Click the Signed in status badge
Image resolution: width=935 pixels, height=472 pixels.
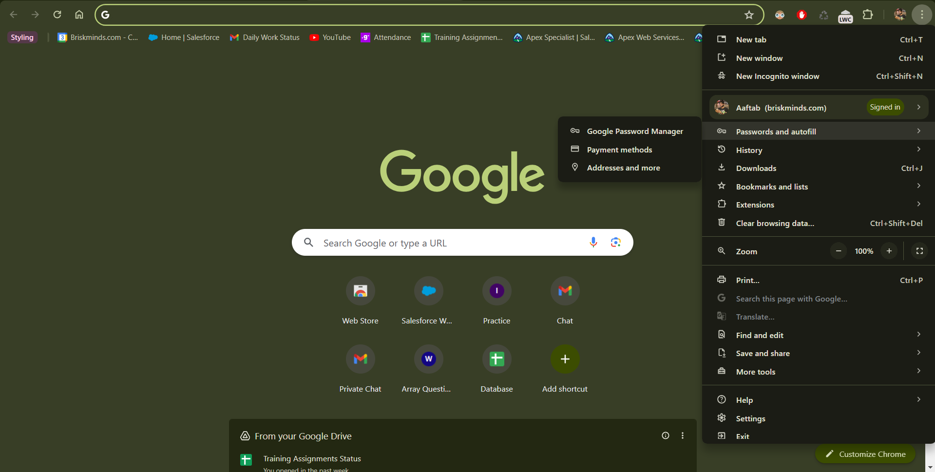(x=885, y=107)
